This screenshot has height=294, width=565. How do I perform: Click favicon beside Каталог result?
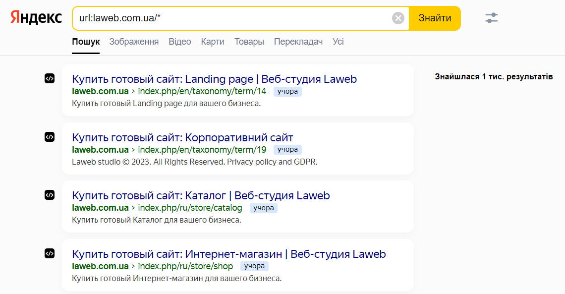click(50, 195)
